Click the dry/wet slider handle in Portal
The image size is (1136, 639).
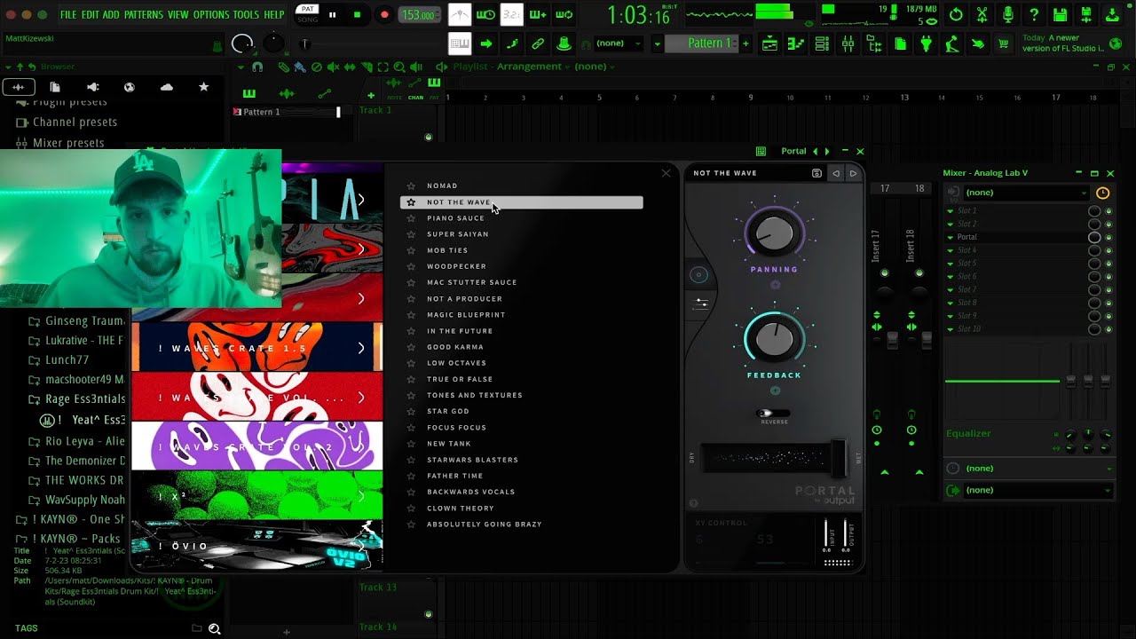838,457
